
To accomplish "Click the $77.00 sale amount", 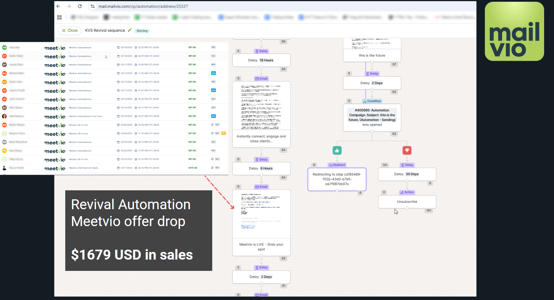I will coord(192,133).
